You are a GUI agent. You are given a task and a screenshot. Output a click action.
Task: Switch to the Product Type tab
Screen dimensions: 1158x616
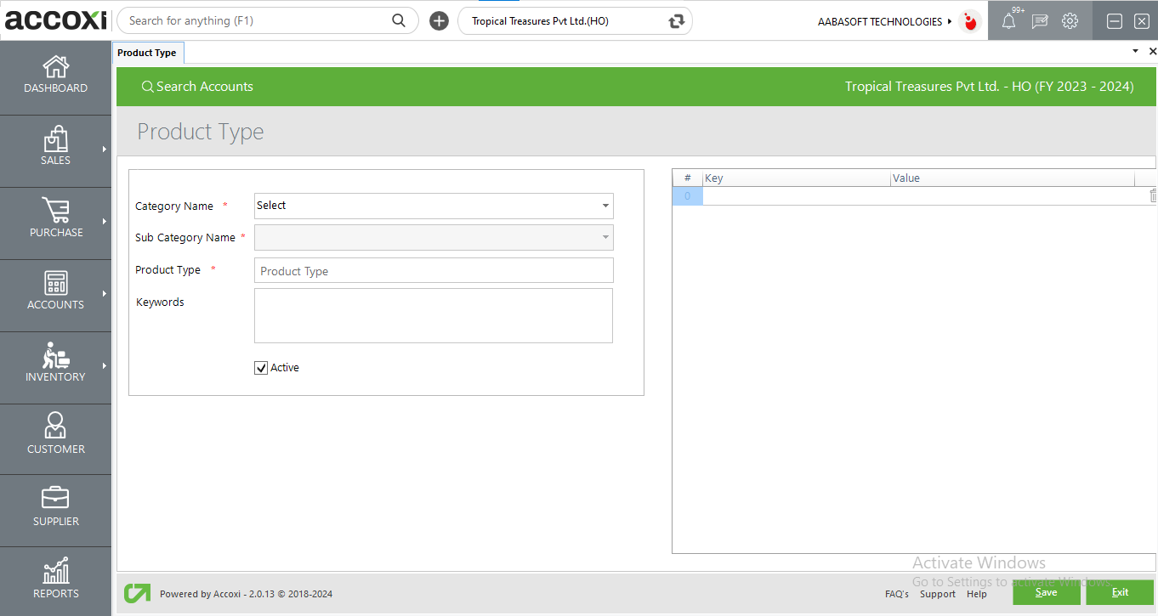tap(147, 53)
